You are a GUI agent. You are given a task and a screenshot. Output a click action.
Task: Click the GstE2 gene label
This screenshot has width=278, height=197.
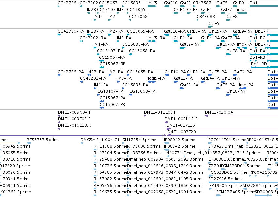click(x=185, y=3)
